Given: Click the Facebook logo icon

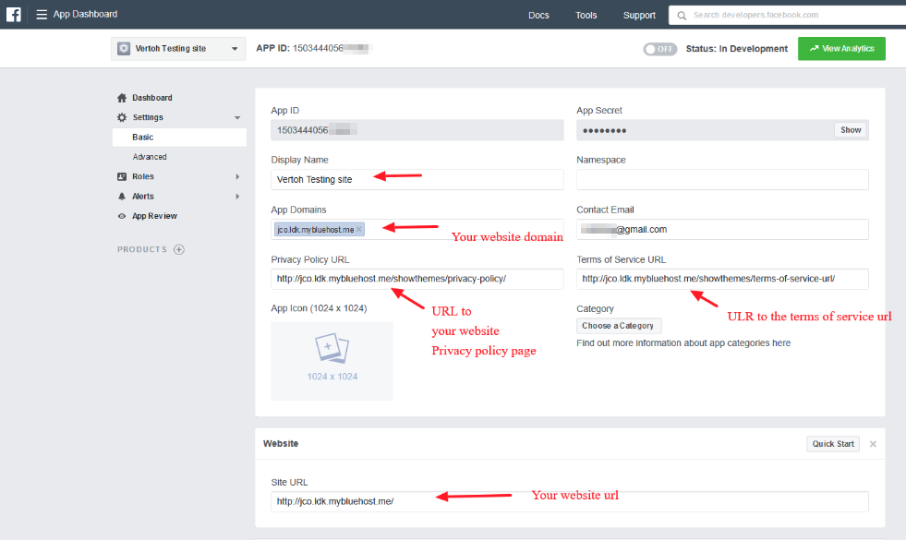Looking at the screenshot, I should click(13, 15).
